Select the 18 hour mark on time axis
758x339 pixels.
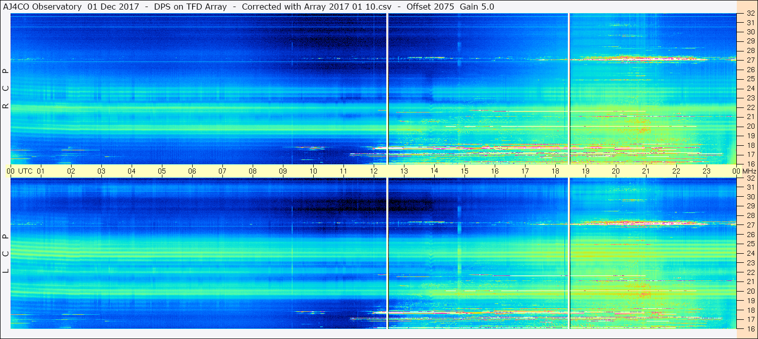(x=555, y=171)
